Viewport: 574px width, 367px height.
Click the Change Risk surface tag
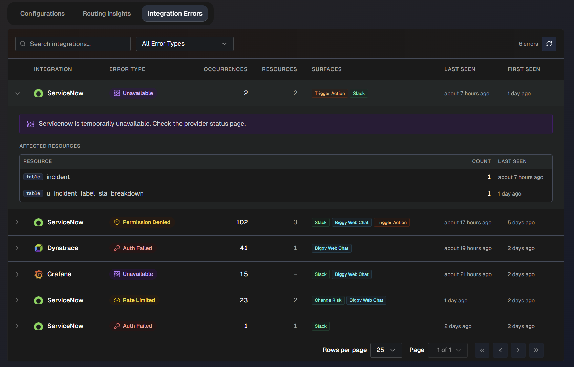pos(328,300)
